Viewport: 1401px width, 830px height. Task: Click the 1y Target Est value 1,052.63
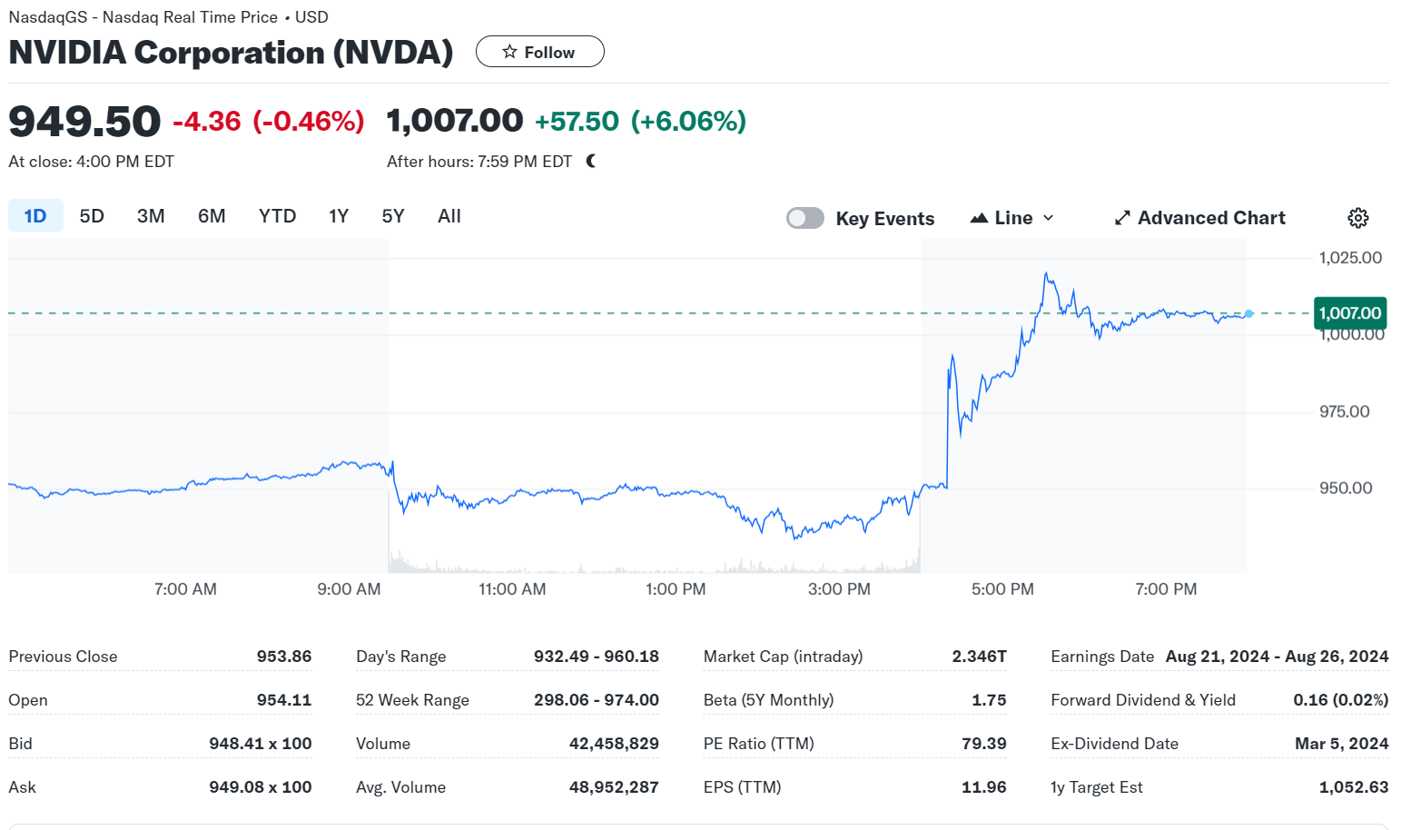pyautogui.click(x=1354, y=787)
